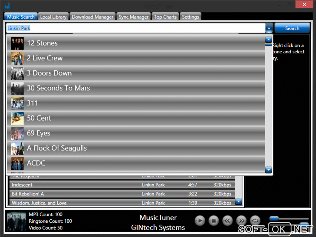Click the A Flock Of Seagulls thumbnail

tap(17, 148)
